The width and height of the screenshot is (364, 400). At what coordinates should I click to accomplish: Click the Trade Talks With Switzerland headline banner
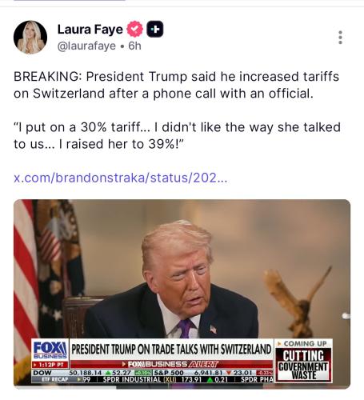[x=171, y=349]
